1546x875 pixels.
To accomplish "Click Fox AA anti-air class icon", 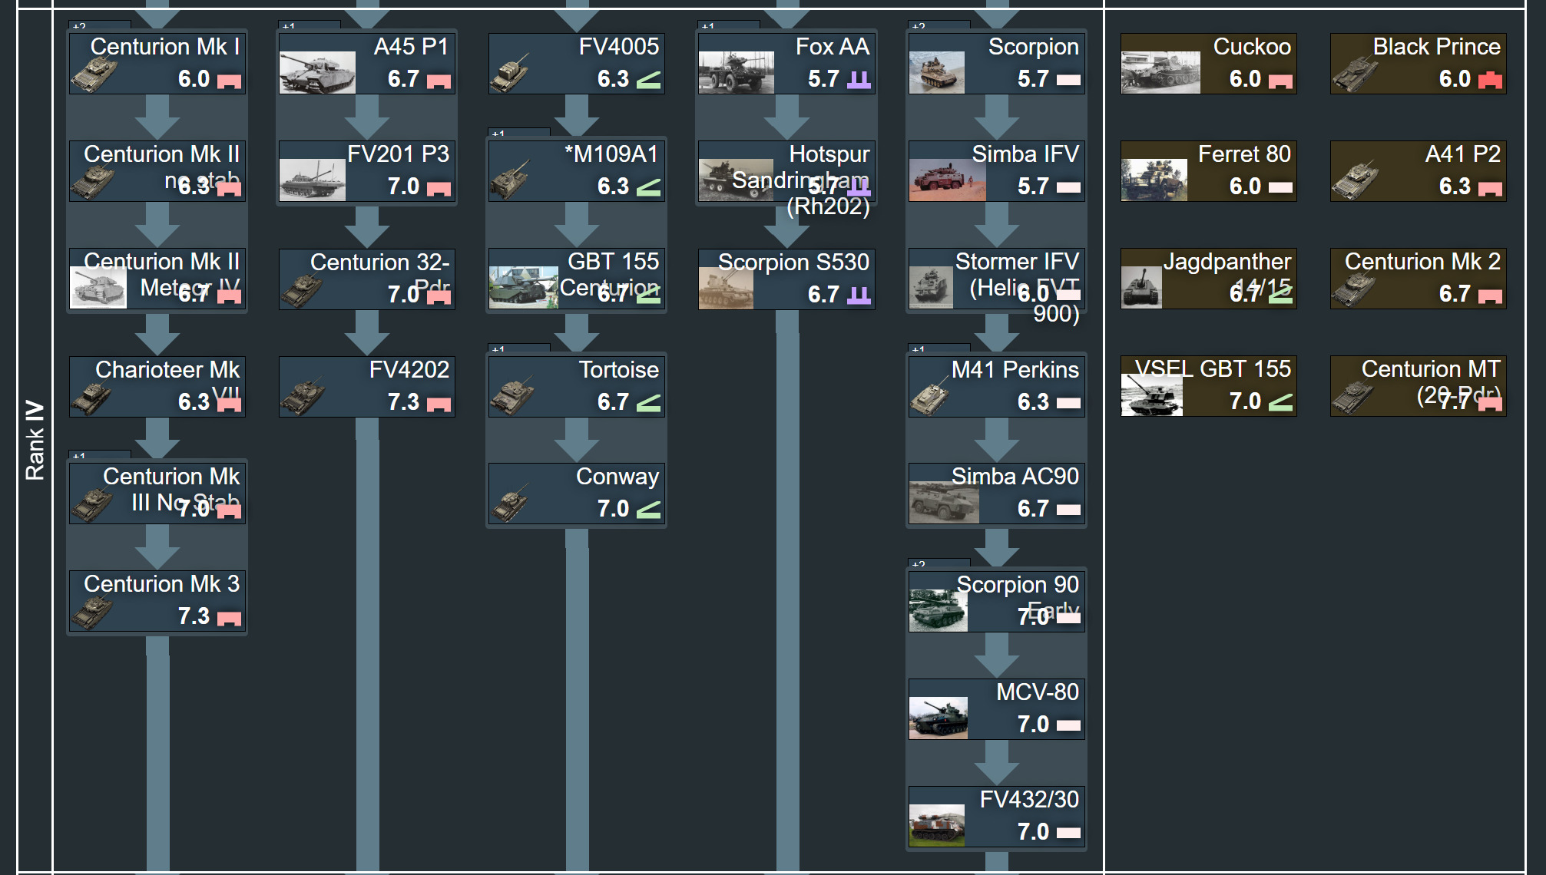I will click(x=859, y=80).
